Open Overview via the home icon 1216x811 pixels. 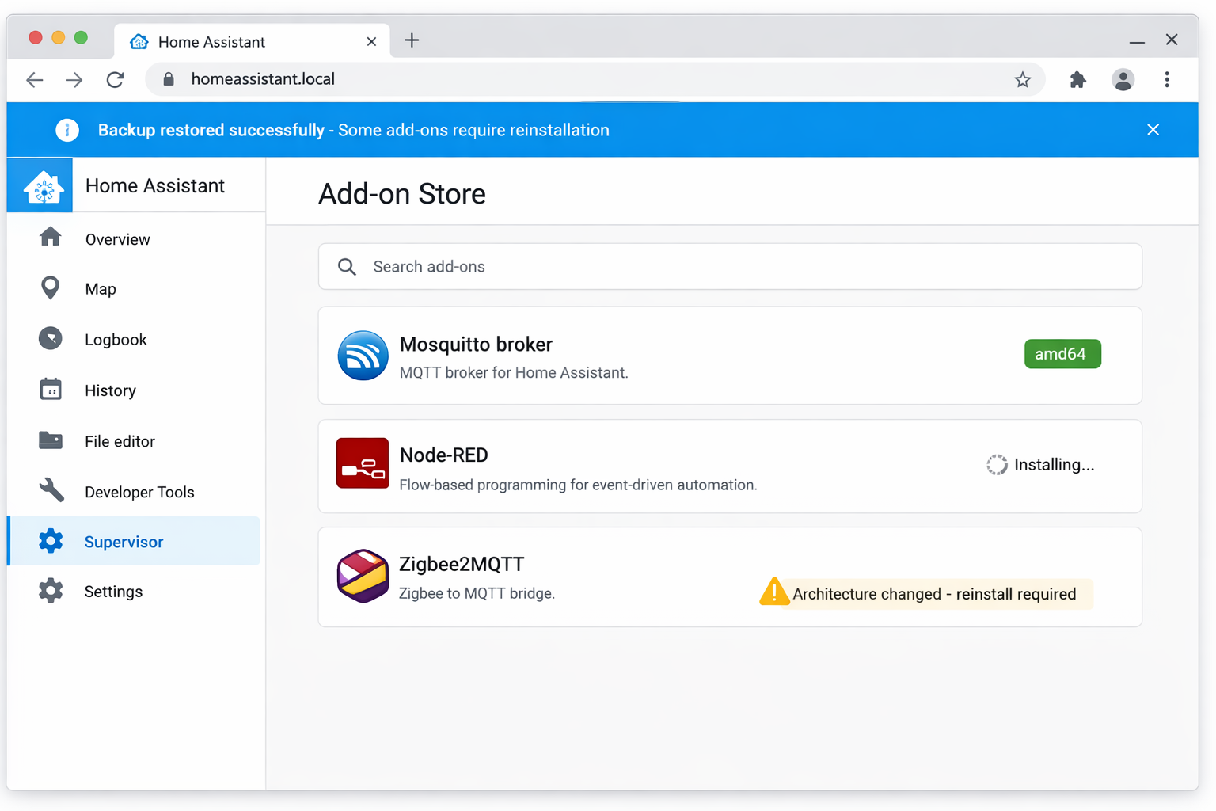(x=51, y=238)
